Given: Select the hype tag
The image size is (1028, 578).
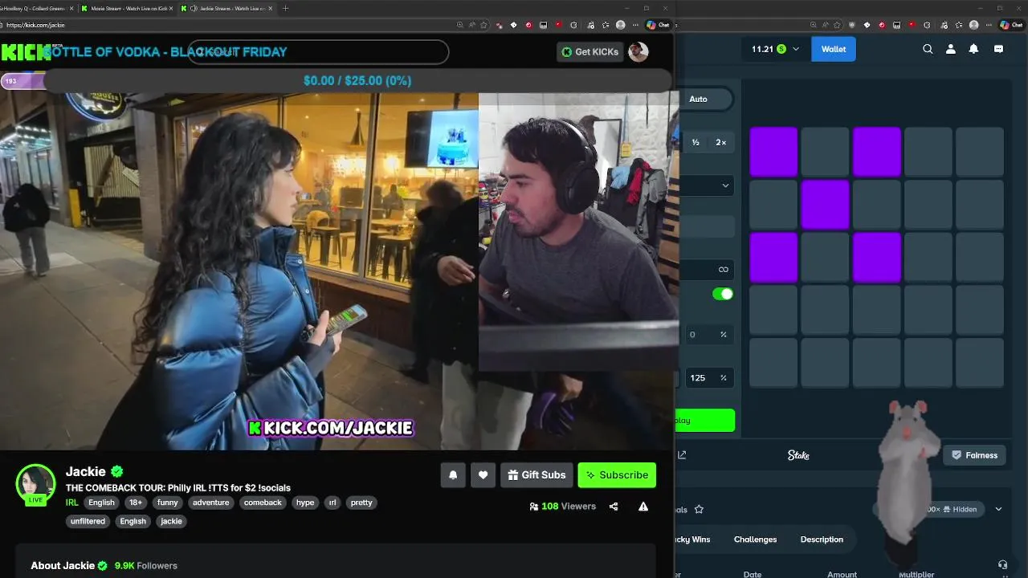Looking at the screenshot, I should [x=305, y=503].
